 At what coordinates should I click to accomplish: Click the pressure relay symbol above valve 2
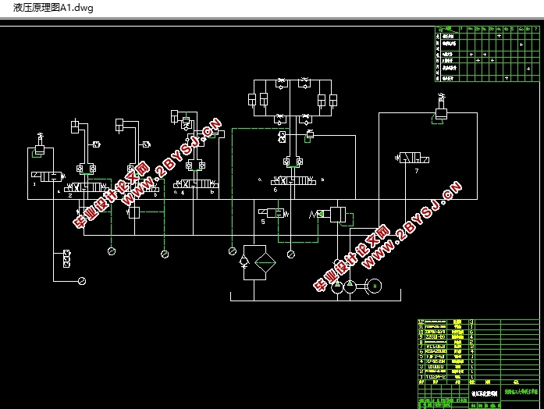click(x=97, y=144)
